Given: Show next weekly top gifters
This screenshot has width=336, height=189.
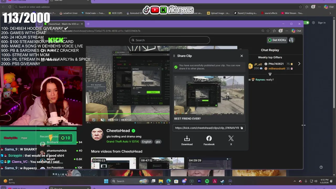Looking at the screenshot, I should pos(299,64).
